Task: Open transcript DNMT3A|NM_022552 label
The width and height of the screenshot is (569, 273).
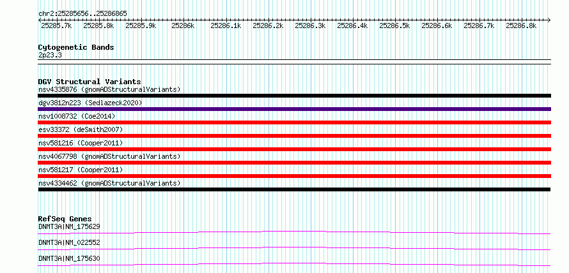Action: pos(69,242)
